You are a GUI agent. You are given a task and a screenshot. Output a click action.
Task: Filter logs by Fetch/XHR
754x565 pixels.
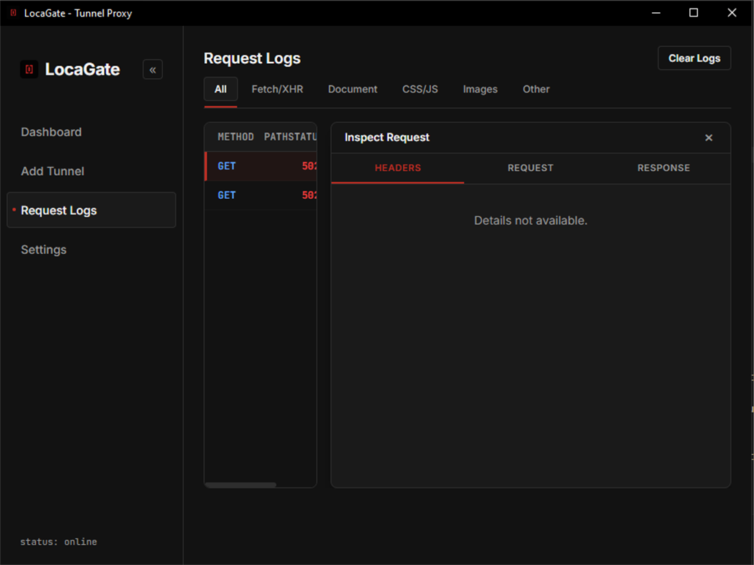tap(277, 89)
